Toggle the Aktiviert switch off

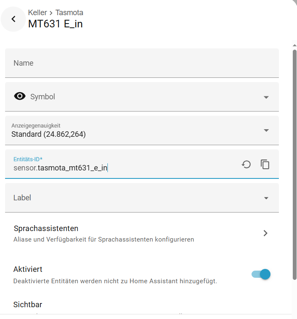click(x=261, y=274)
